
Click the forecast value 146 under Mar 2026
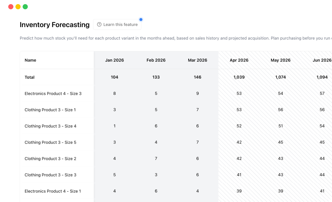(x=197, y=77)
